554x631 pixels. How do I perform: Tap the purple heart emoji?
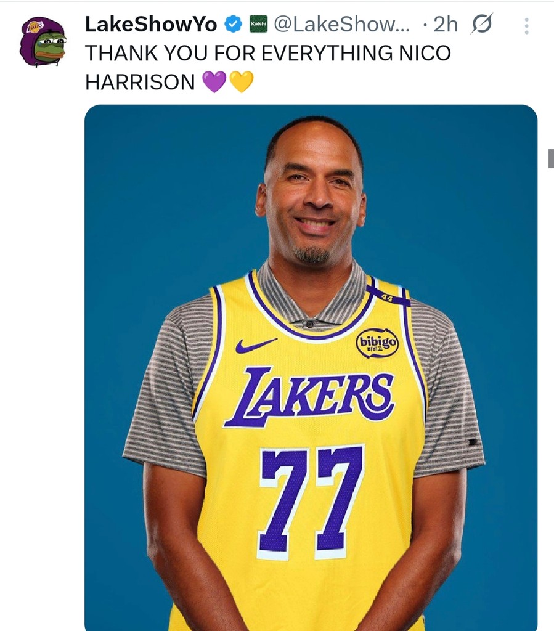[214, 81]
